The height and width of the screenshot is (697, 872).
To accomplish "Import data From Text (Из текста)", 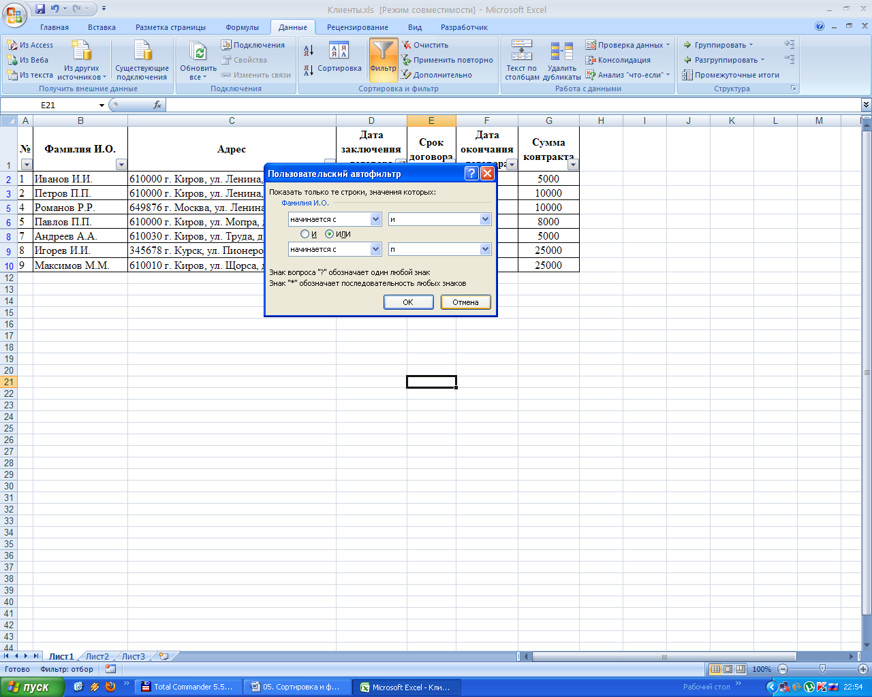I will pos(30,75).
